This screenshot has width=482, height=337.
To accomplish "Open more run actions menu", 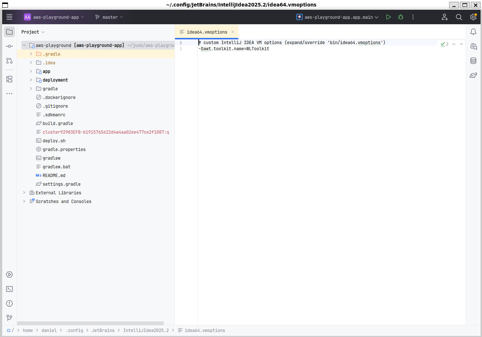I will pos(413,17).
